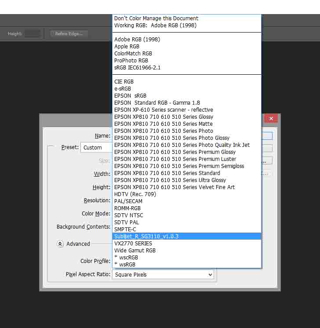Choose EPSON XP-610 Series scanner - reflective
Image resolution: width=320 pixels, height=328 pixels.
[x=187, y=110]
